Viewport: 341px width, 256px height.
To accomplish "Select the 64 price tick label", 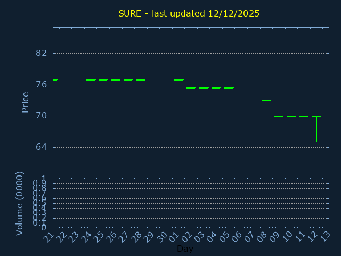I will point(41,147).
